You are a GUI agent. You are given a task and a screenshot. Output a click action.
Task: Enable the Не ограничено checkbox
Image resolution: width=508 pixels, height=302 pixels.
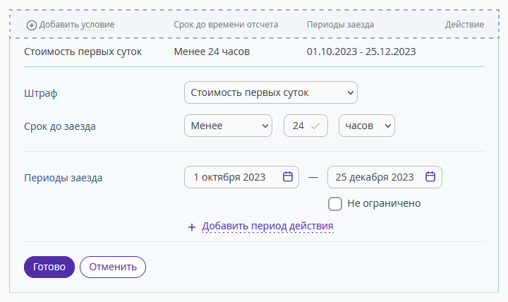pos(335,204)
